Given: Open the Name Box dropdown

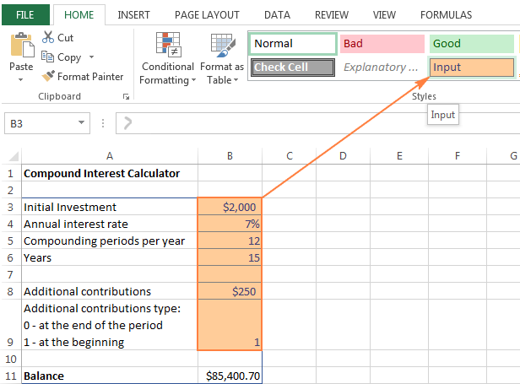Looking at the screenshot, I should (x=82, y=123).
